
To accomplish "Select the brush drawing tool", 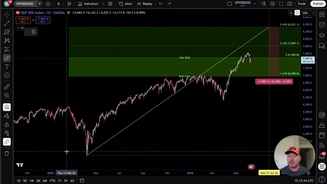I will (x=7, y=58).
